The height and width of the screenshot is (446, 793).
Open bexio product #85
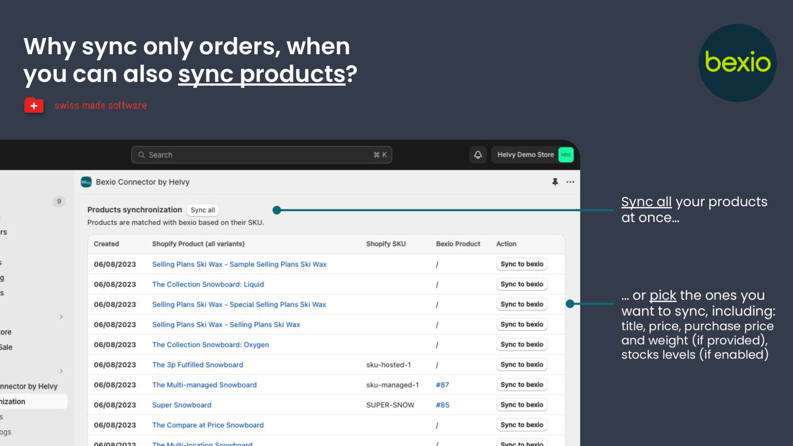[443, 405]
